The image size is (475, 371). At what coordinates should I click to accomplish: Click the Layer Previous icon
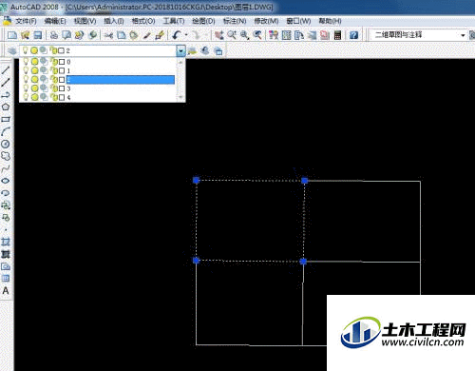pos(205,50)
